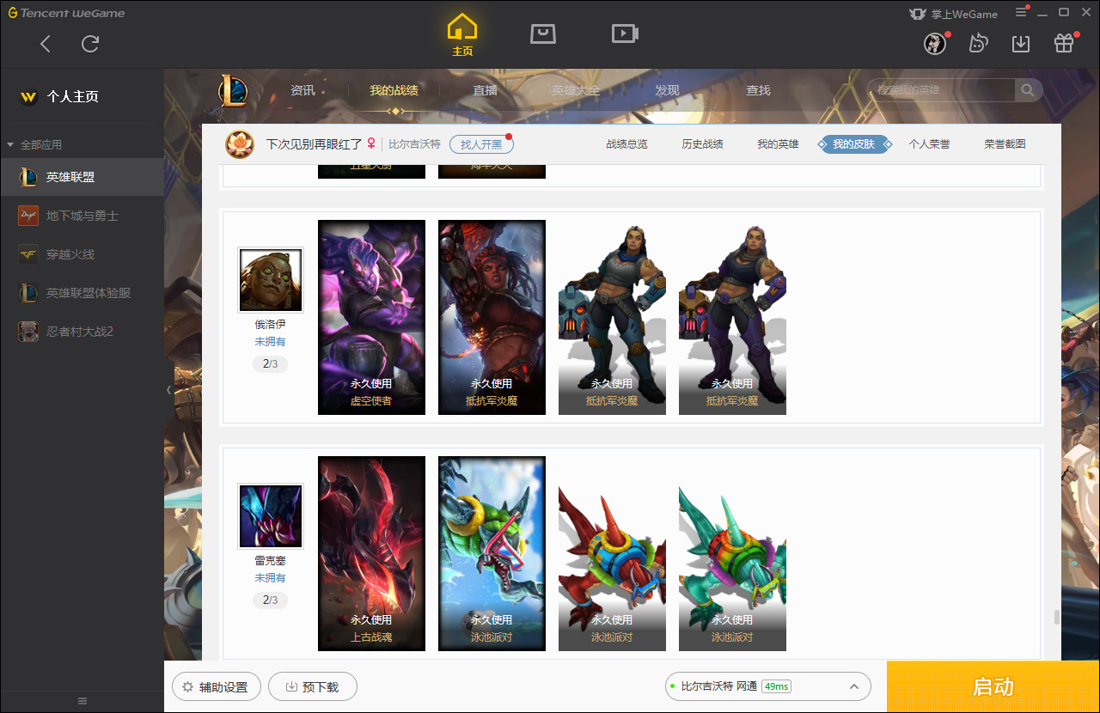
Task: Collapse the sidebar with the arrow handle
Action: [168, 390]
